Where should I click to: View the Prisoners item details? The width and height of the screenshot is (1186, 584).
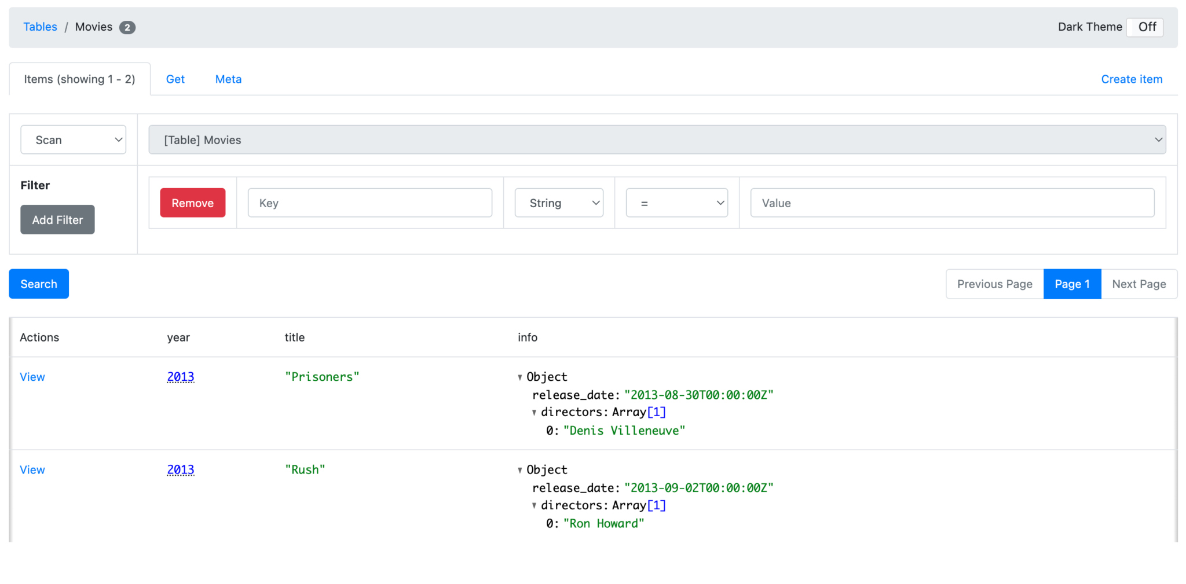click(32, 377)
